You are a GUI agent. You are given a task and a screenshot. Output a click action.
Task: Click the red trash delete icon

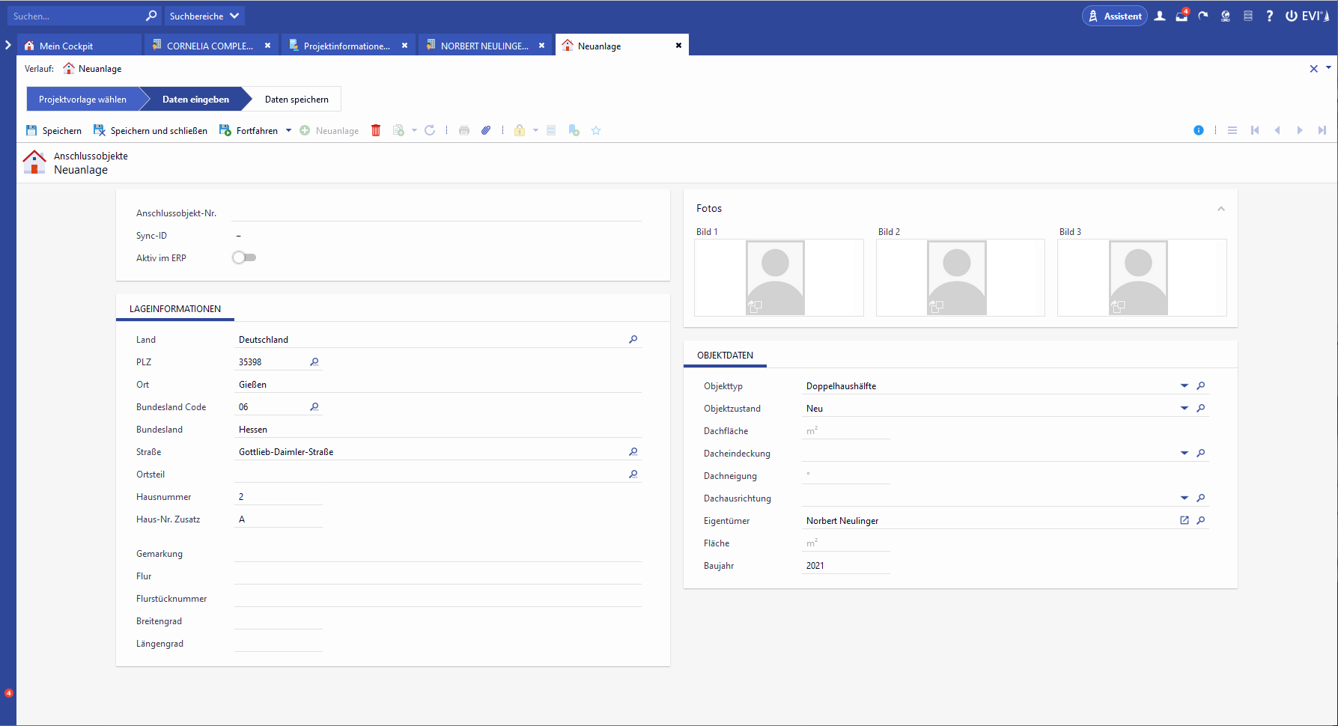[x=376, y=130]
